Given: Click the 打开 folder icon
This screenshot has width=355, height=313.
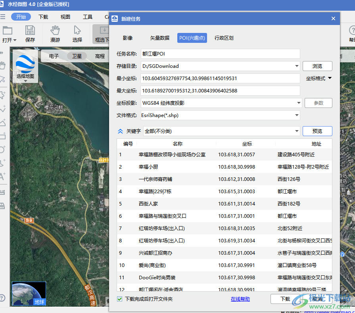Looking at the screenshot, I should pos(8,31).
